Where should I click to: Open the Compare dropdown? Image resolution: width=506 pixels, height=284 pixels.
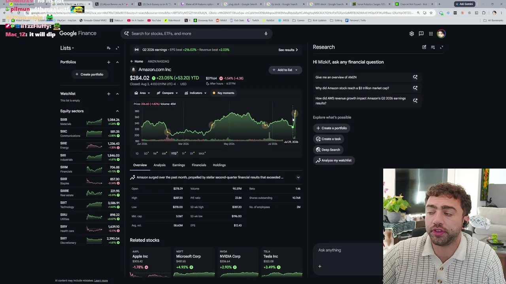pos(167,93)
